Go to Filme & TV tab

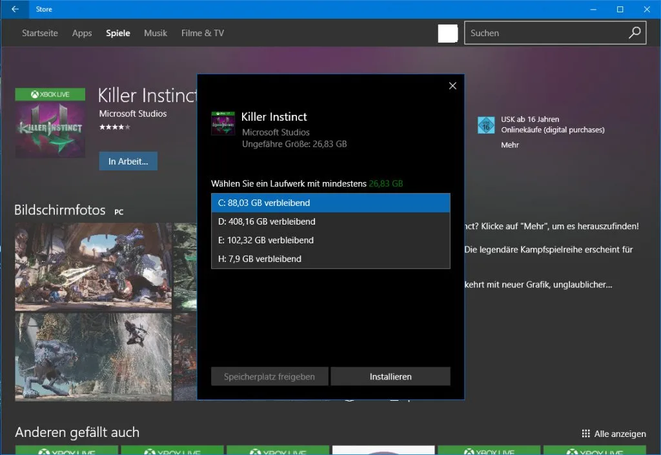click(x=202, y=33)
